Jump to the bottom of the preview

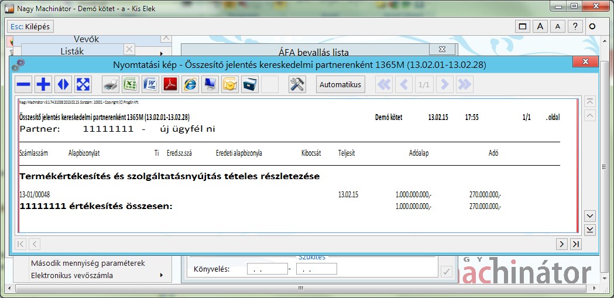coord(590,230)
